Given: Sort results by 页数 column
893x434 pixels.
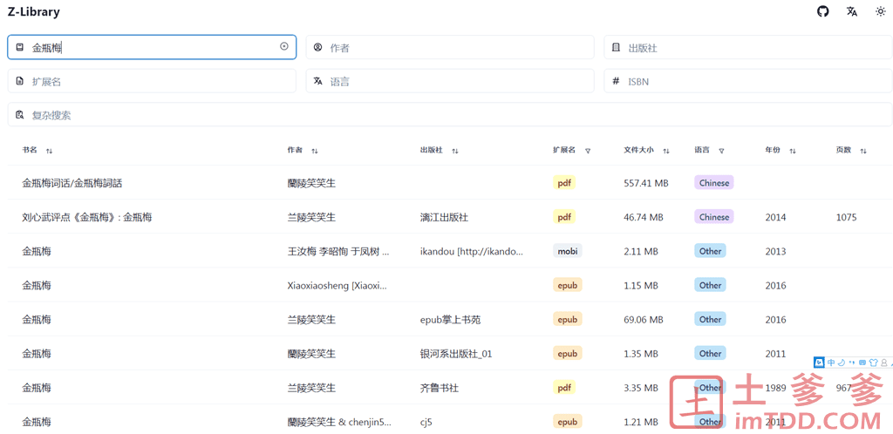Looking at the screenshot, I should click(863, 151).
